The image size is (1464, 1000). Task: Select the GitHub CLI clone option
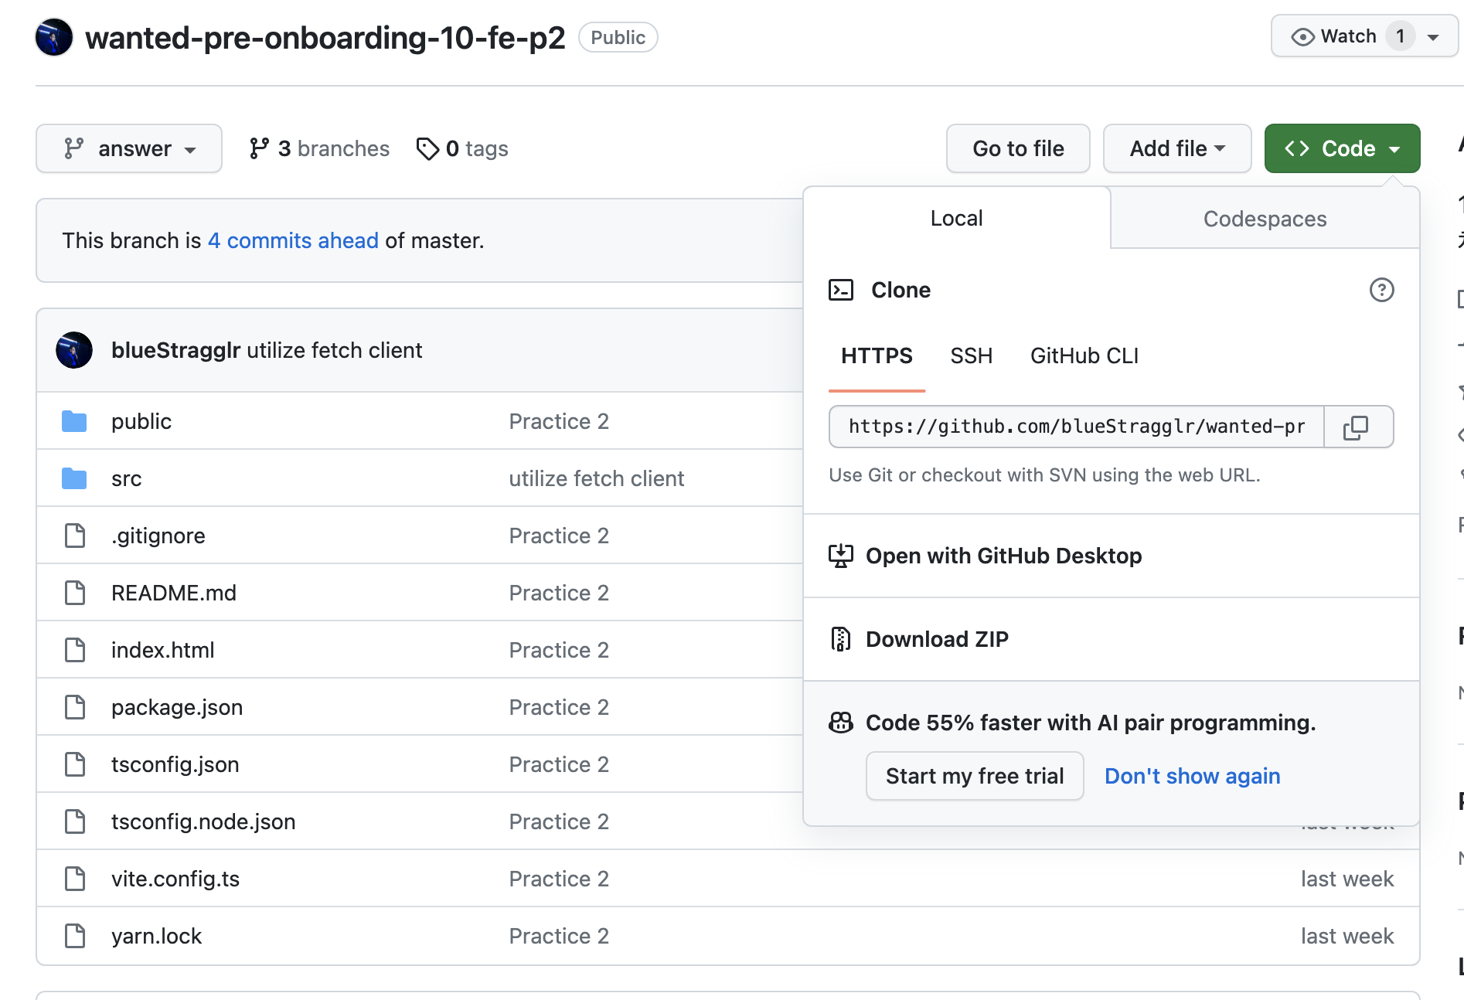1084,356
